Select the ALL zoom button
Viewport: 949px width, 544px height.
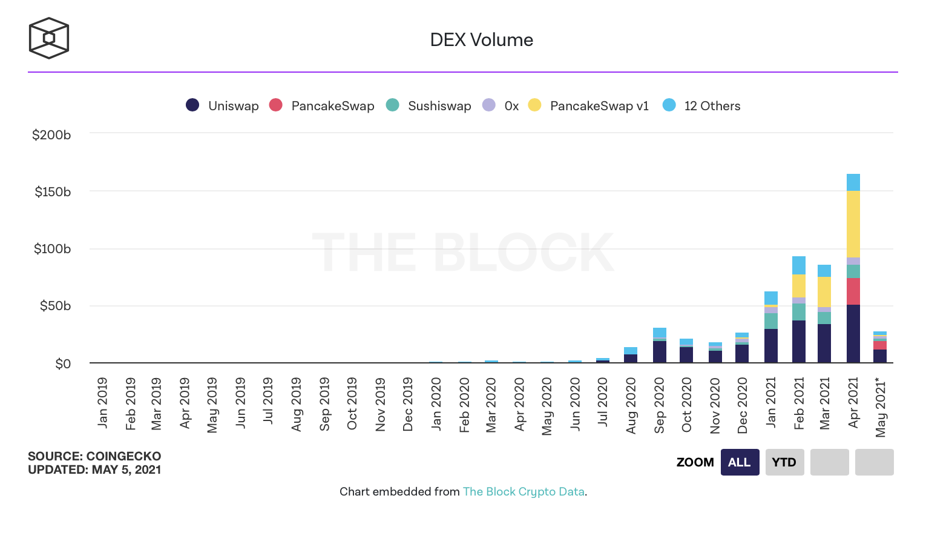pyautogui.click(x=740, y=462)
